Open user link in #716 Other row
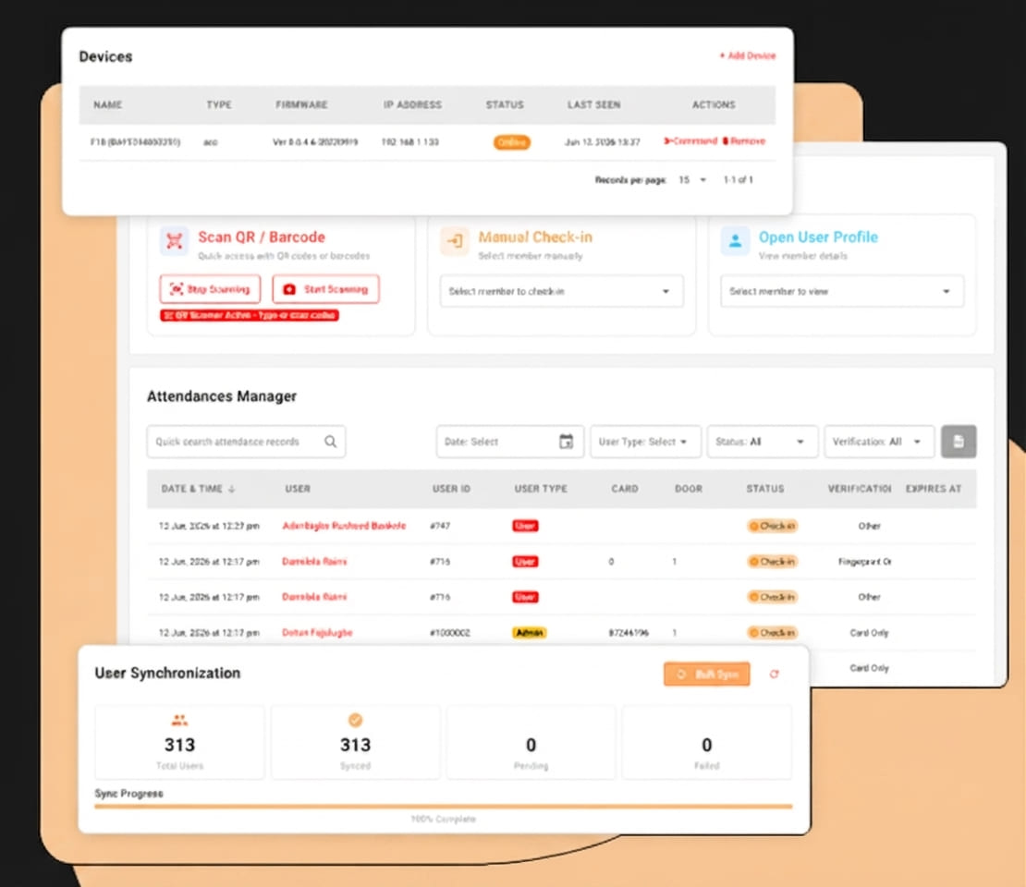 coord(314,597)
